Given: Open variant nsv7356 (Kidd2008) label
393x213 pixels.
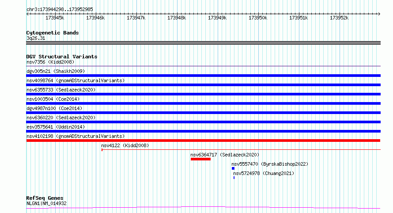Looking at the screenshot, I should pos(50,62).
